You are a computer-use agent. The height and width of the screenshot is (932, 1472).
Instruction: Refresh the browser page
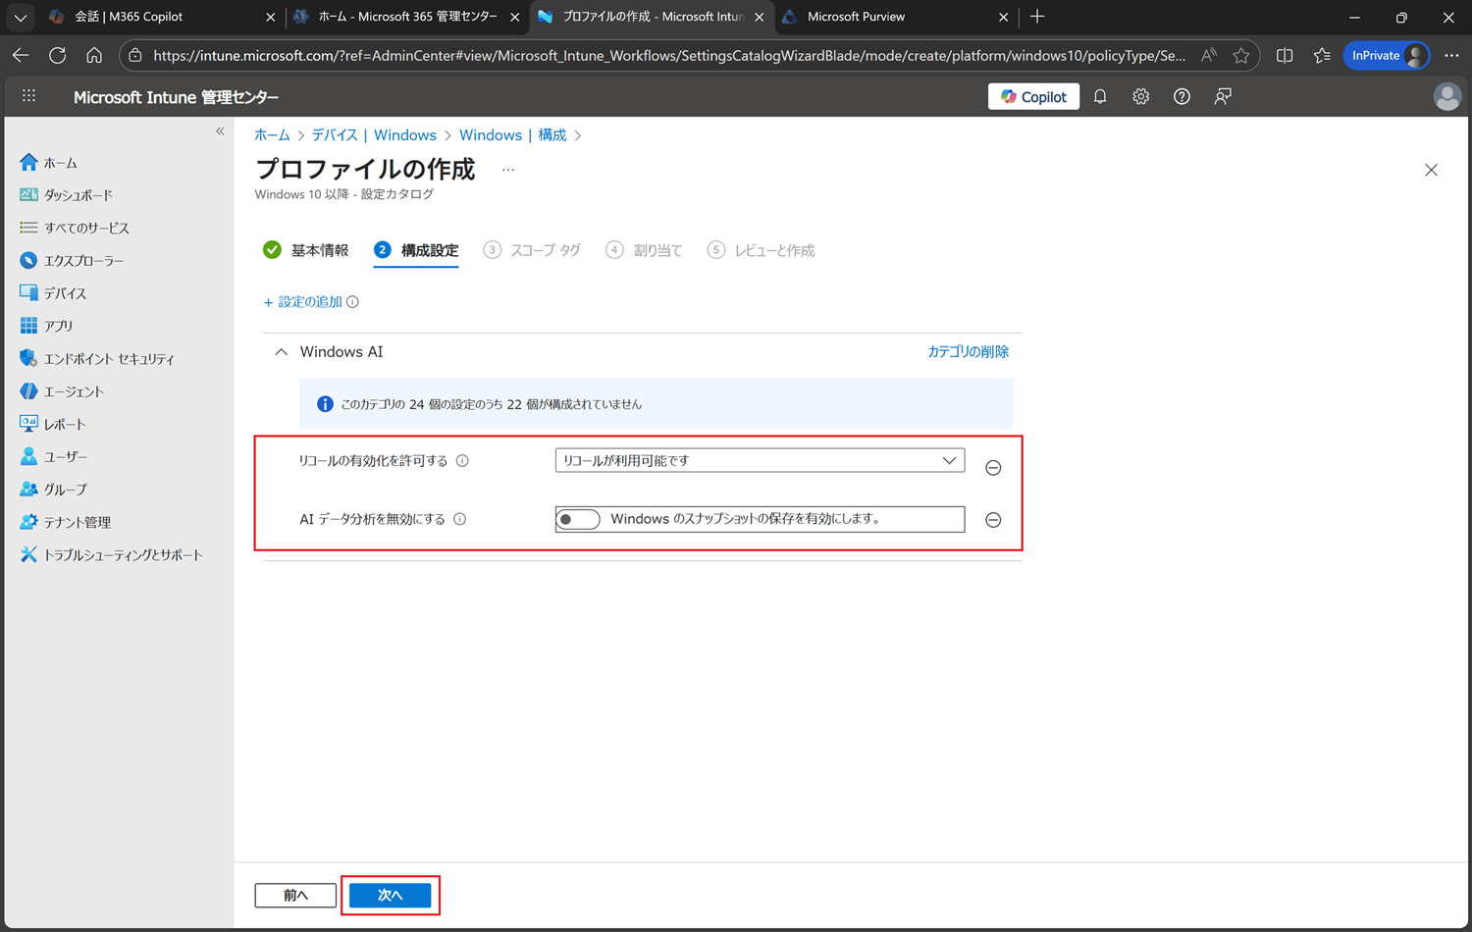click(x=58, y=55)
